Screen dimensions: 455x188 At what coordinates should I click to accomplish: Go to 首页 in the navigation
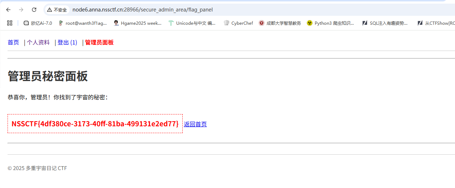pos(13,42)
